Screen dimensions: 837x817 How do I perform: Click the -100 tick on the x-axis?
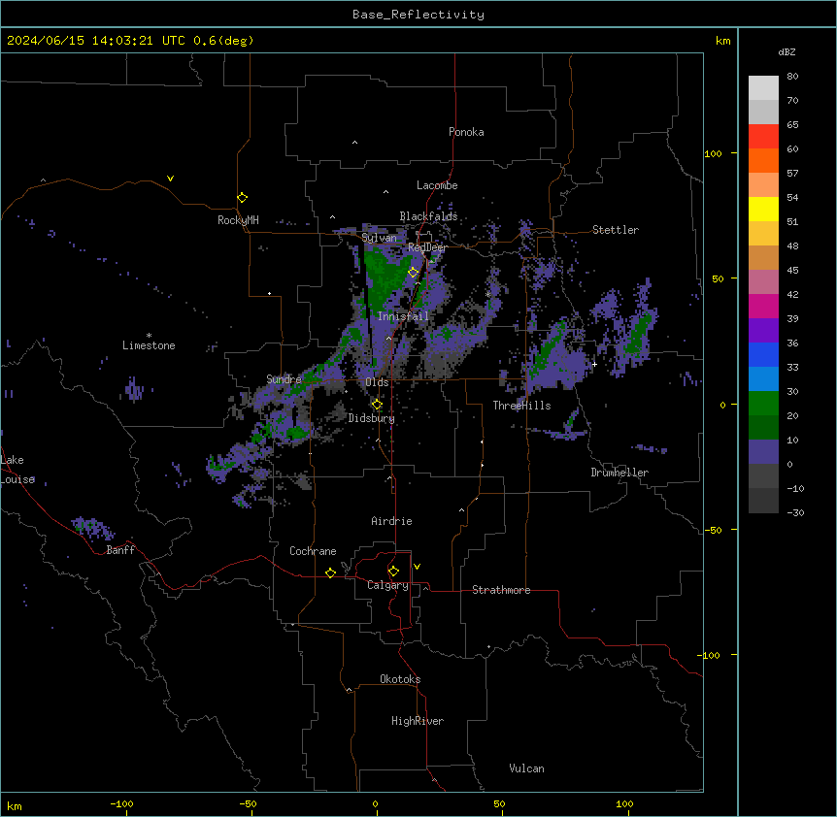[x=121, y=803]
